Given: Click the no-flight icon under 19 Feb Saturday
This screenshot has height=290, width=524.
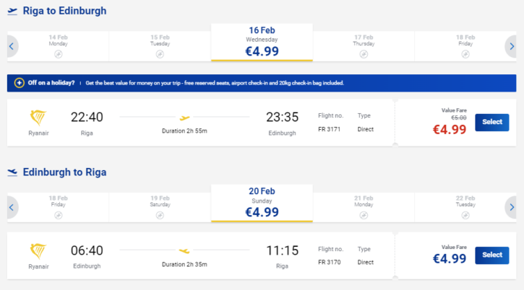Looking at the screenshot, I should point(160,215).
